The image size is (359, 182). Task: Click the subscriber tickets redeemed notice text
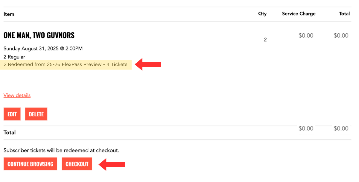[61, 150]
